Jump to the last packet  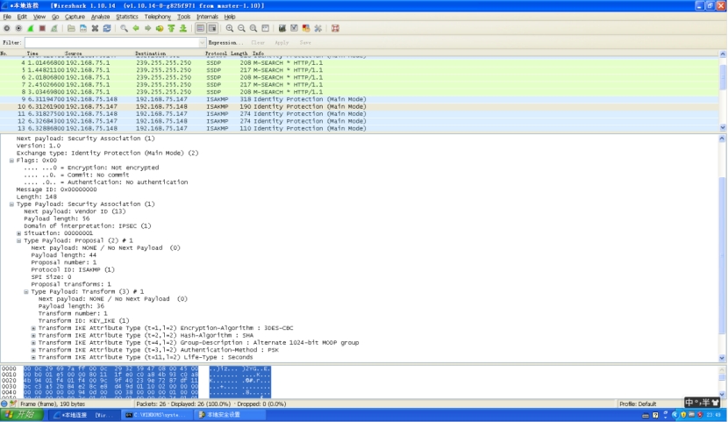click(x=182, y=28)
